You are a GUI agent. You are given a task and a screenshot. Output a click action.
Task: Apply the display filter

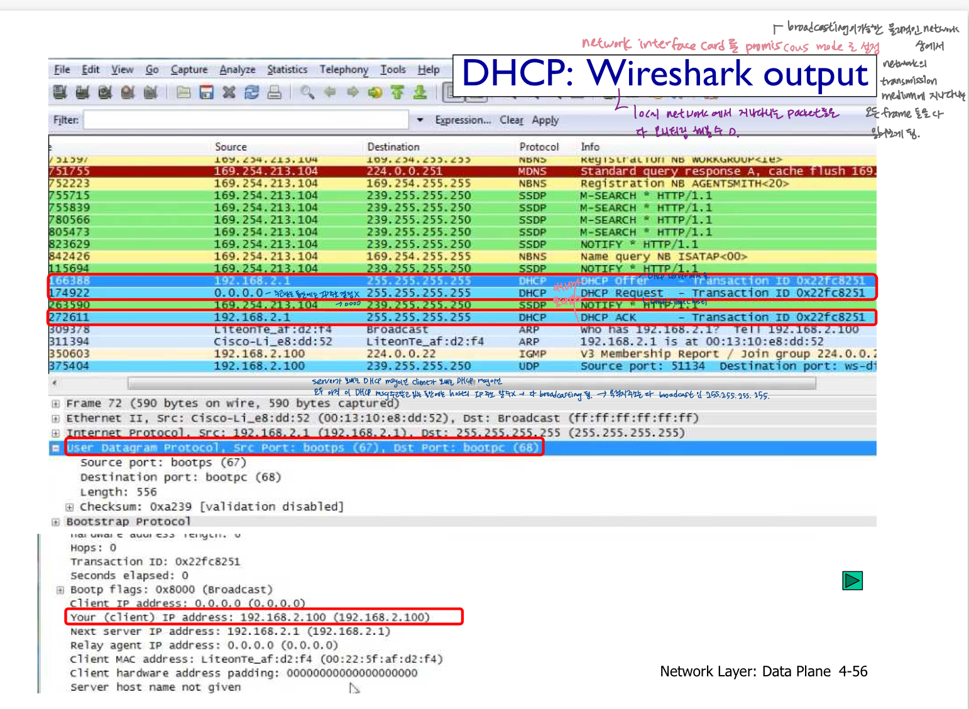(x=545, y=120)
